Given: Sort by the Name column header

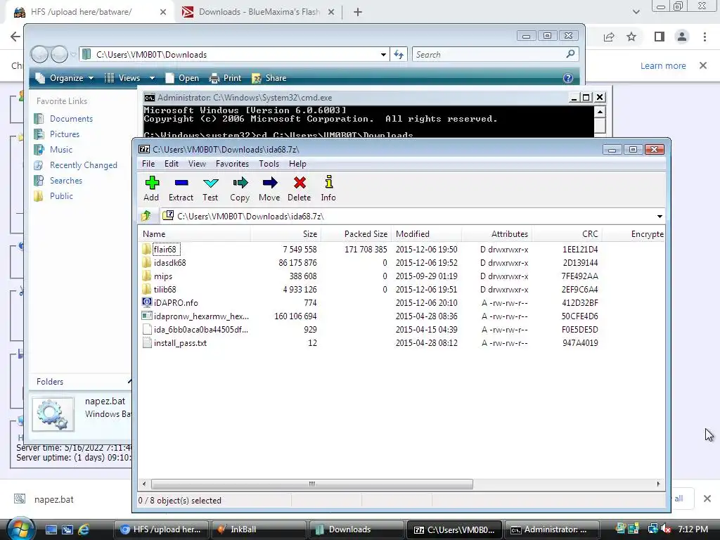Looking at the screenshot, I should tap(194, 234).
